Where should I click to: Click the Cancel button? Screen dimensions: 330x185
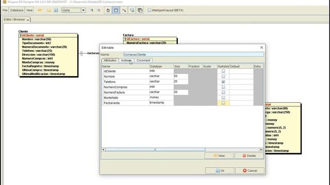tap(250, 171)
